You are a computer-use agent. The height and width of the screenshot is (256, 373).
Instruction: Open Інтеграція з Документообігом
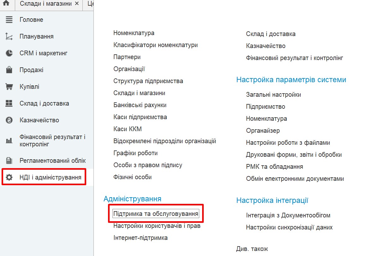click(288, 215)
